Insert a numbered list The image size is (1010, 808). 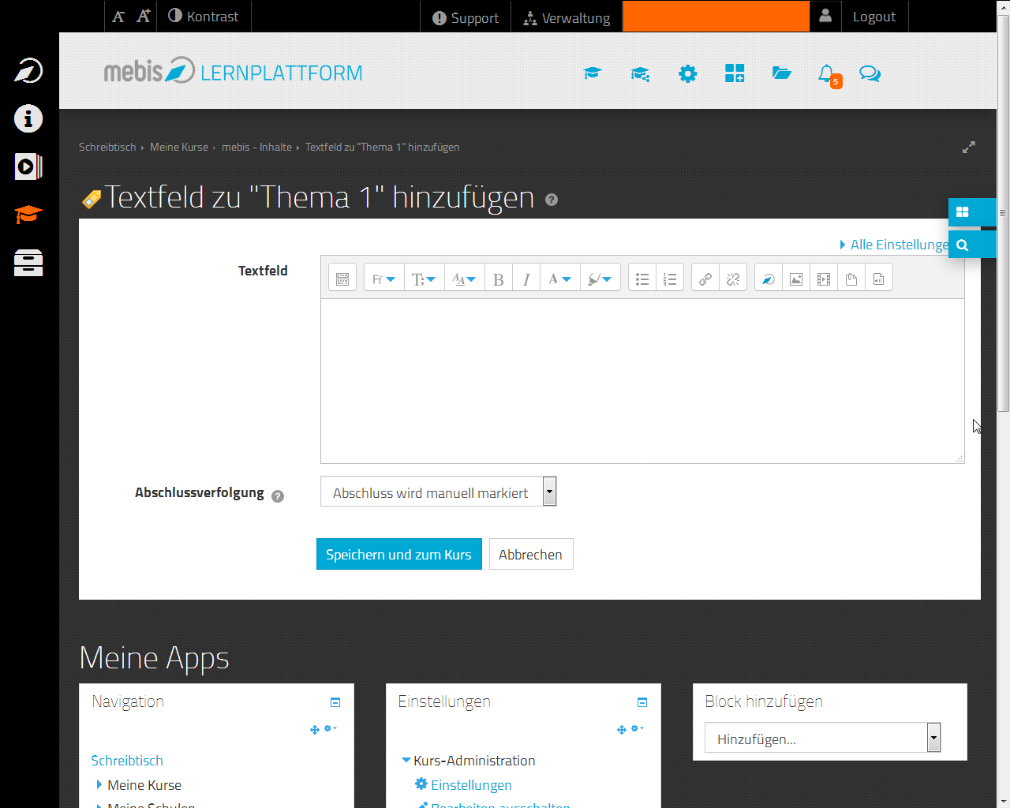click(670, 279)
